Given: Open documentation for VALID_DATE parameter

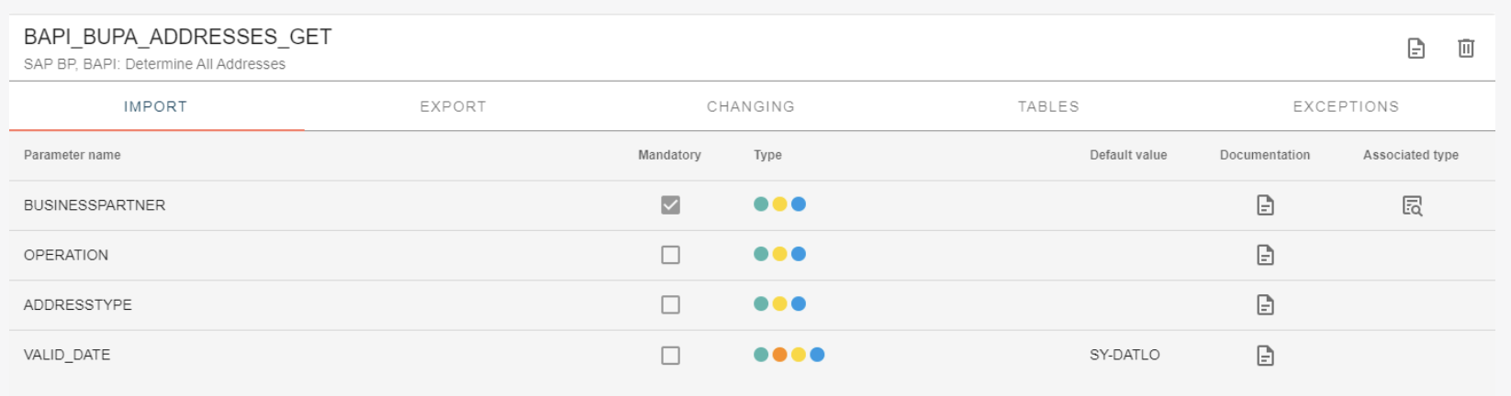Looking at the screenshot, I should click(1265, 355).
